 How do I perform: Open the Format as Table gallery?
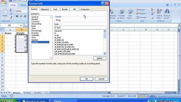pos(121,14)
